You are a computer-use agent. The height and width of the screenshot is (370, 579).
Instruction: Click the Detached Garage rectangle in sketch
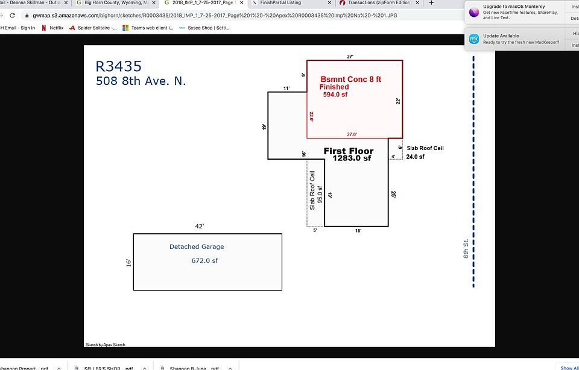[207, 262]
